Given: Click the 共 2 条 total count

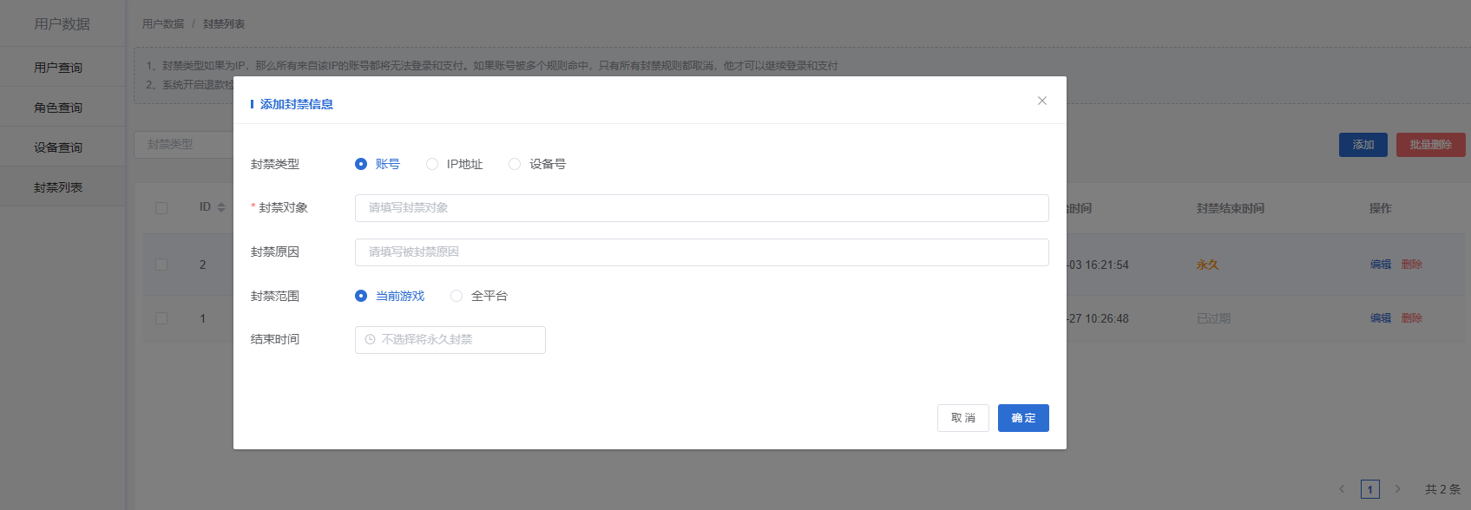Looking at the screenshot, I should (x=1442, y=489).
